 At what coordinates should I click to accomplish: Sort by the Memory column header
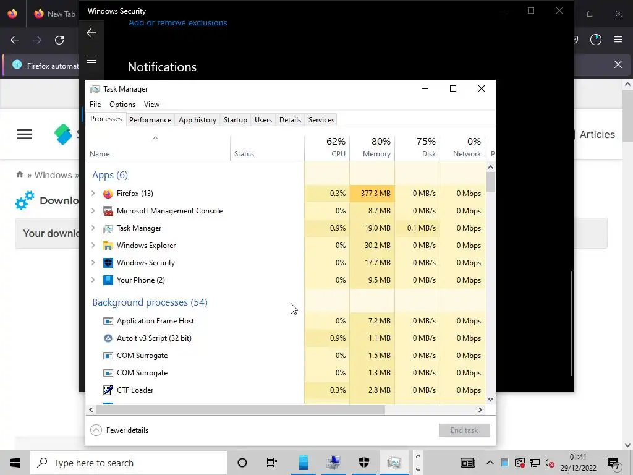click(373, 147)
